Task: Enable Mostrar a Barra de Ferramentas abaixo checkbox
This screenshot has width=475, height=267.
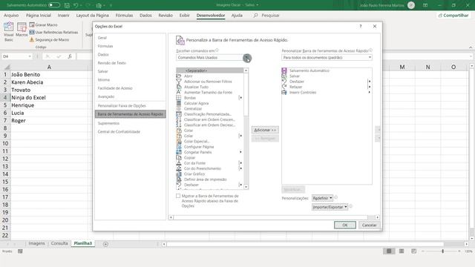Action: [178, 196]
